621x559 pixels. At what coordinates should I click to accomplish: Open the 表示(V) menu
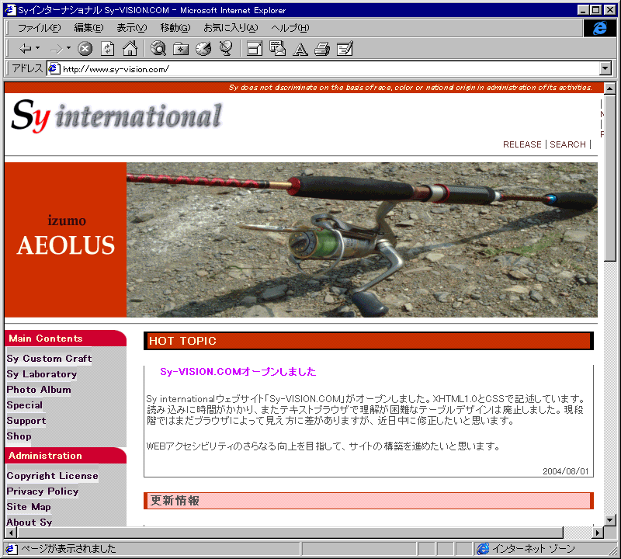point(131,28)
